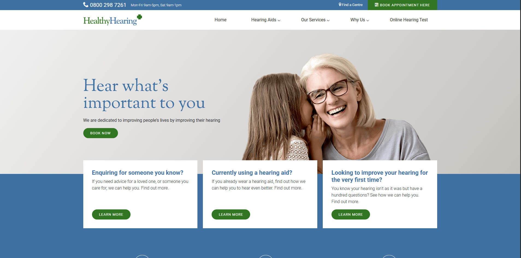
Task: Open the Why Us dropdown chevron
Action: point(368,20)
